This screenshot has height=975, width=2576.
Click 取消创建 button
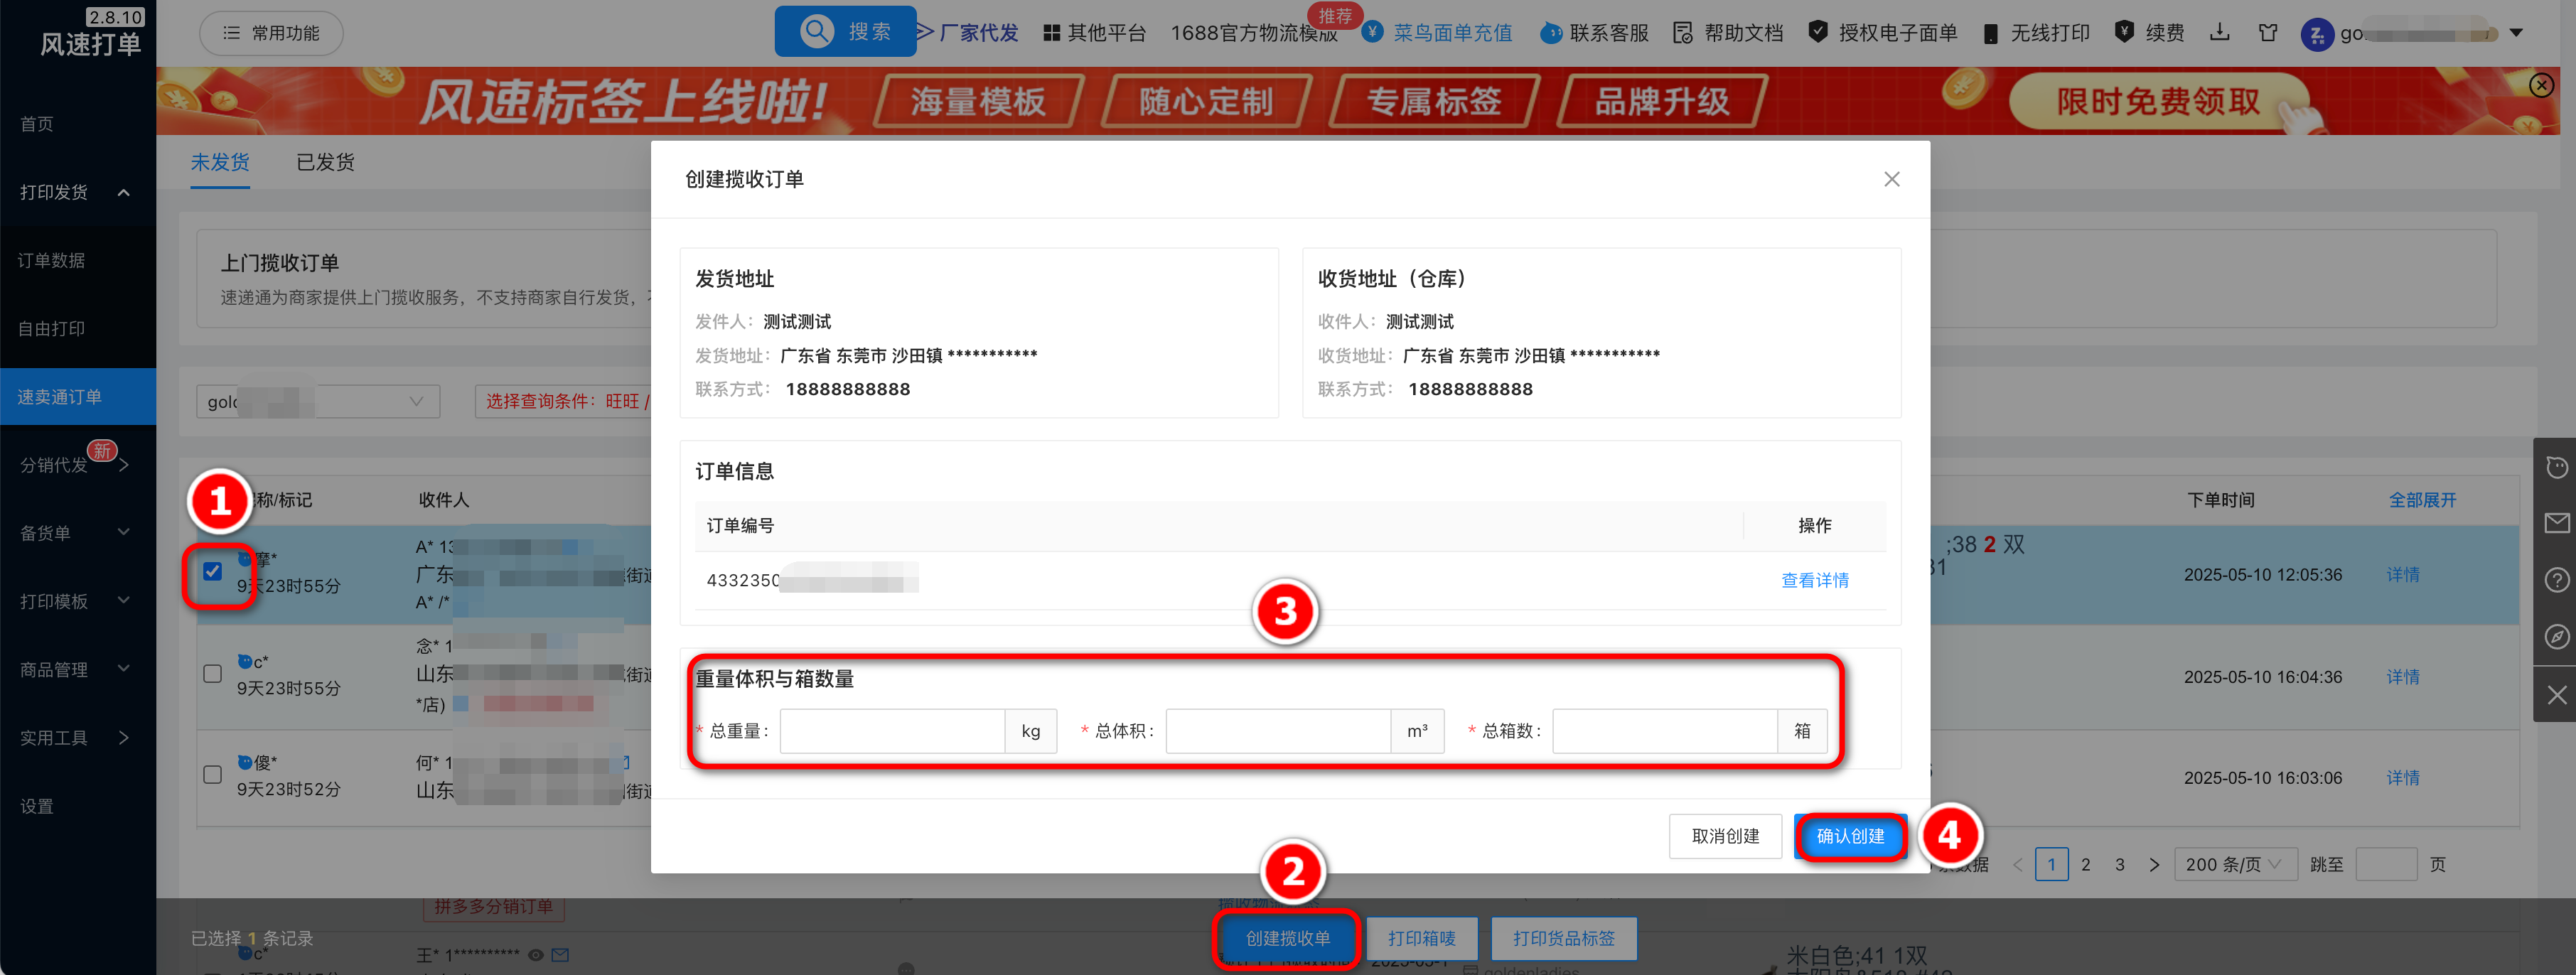point(1725,836)
